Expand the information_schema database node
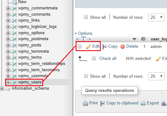The image size is (167, 116). click(2, 89)
